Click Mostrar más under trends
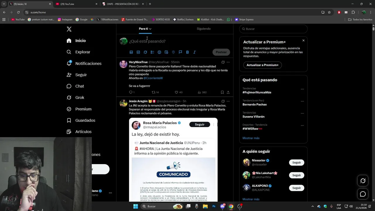Image resolution: width=375 pixels, height=211 pixels. [x=251, y=138]
